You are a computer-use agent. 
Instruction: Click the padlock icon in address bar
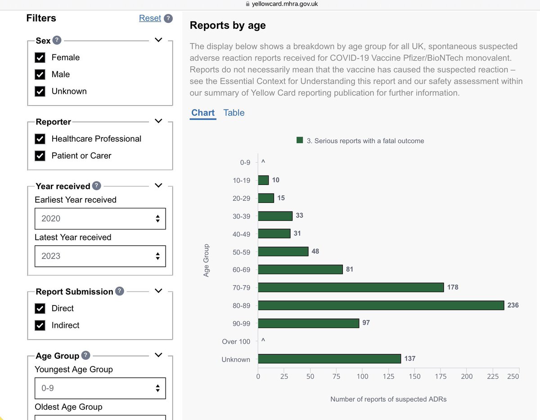pyautogui.click(x=246, y=4)
